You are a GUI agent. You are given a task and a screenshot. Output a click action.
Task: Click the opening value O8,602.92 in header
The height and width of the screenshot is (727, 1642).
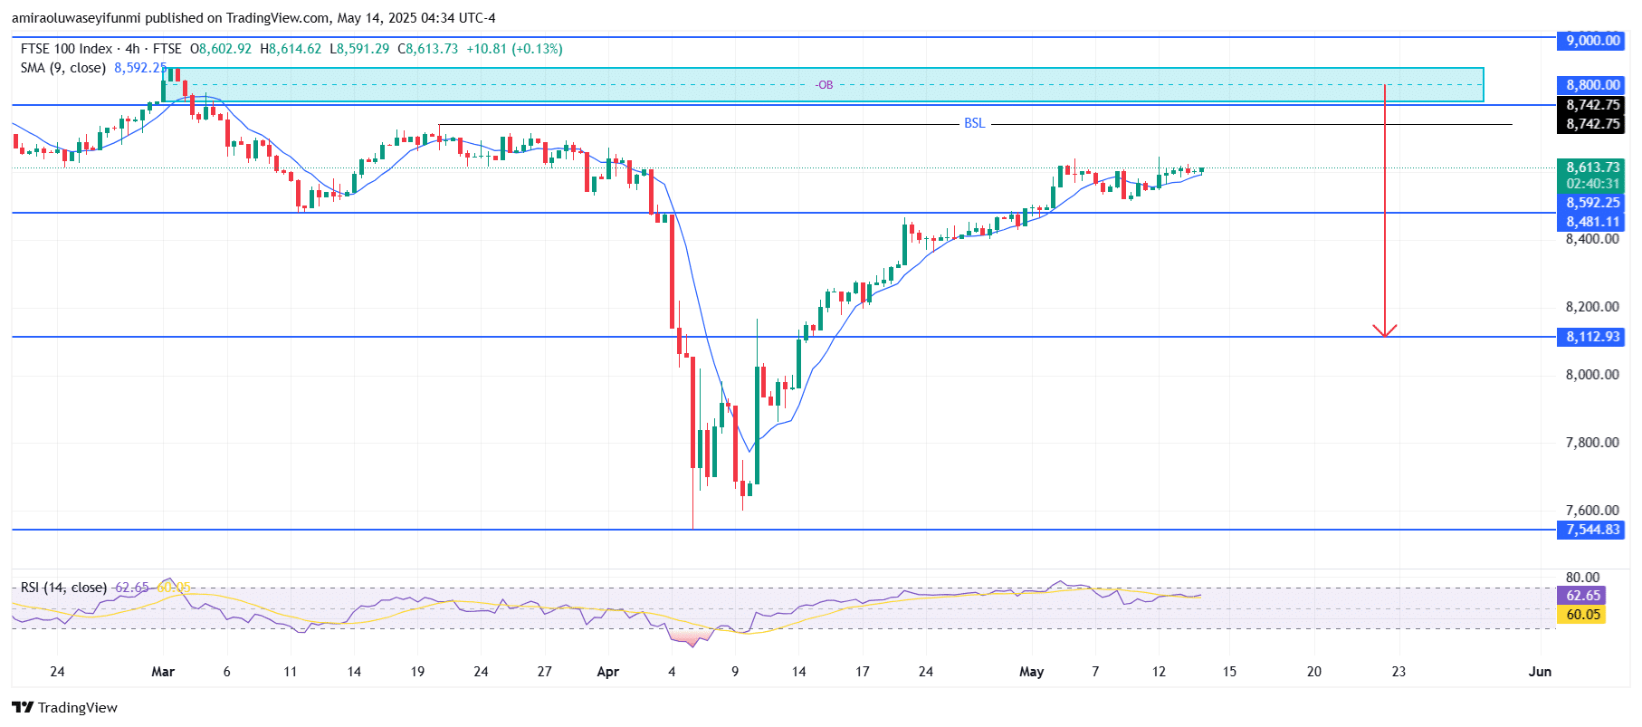[221, 49]
